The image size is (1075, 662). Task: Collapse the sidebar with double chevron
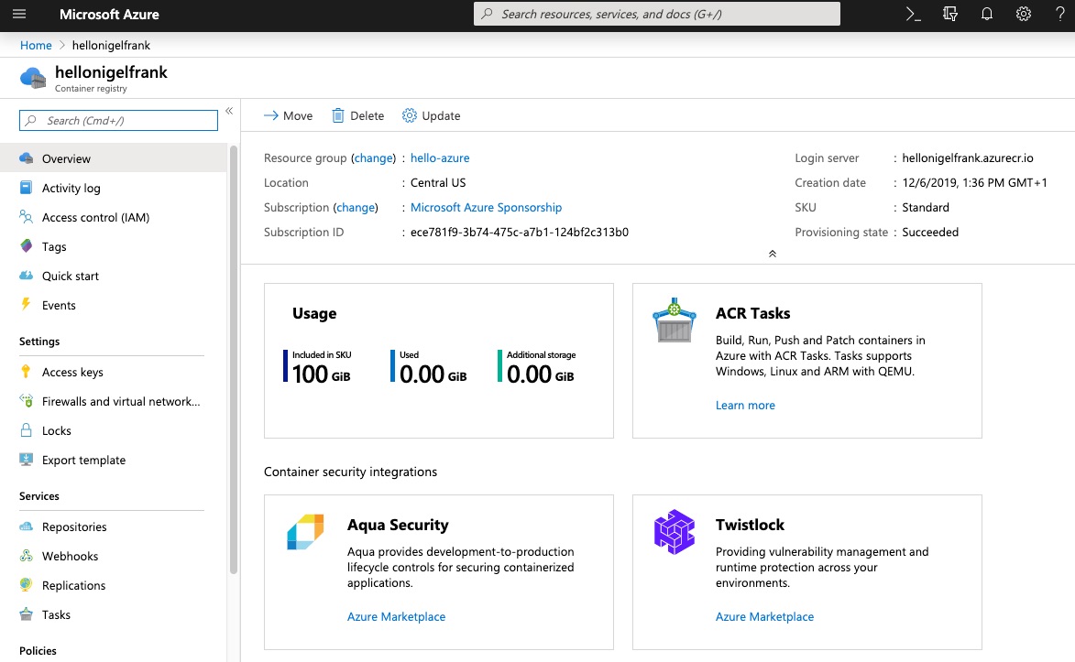click(229, 111)
